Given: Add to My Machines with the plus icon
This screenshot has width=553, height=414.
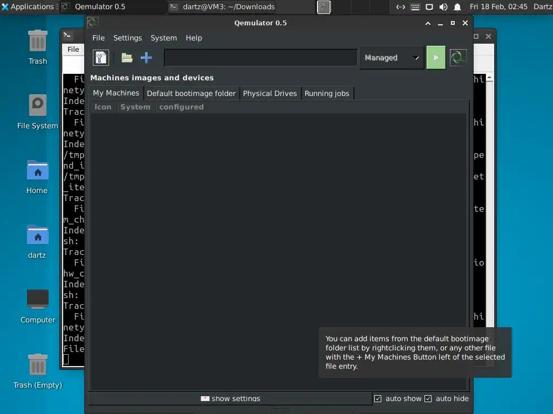Looking at the screenshot, I should [x=146, y=58].
